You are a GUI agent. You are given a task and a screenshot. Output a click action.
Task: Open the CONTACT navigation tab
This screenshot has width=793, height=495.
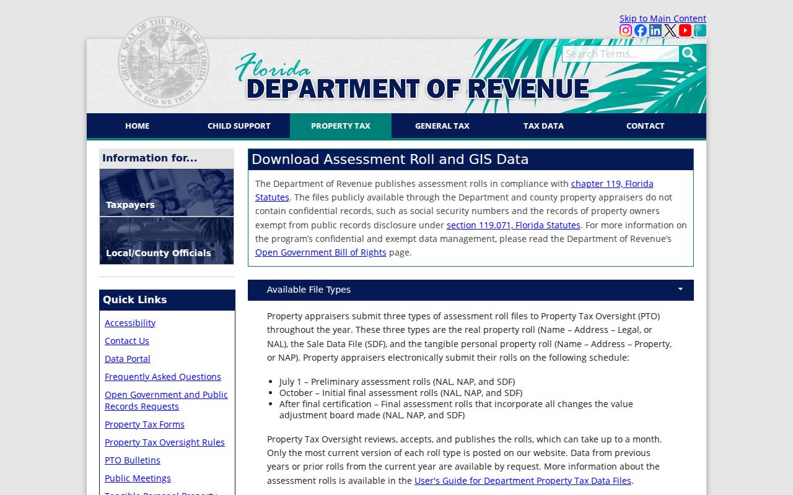[x=646, y=126]
